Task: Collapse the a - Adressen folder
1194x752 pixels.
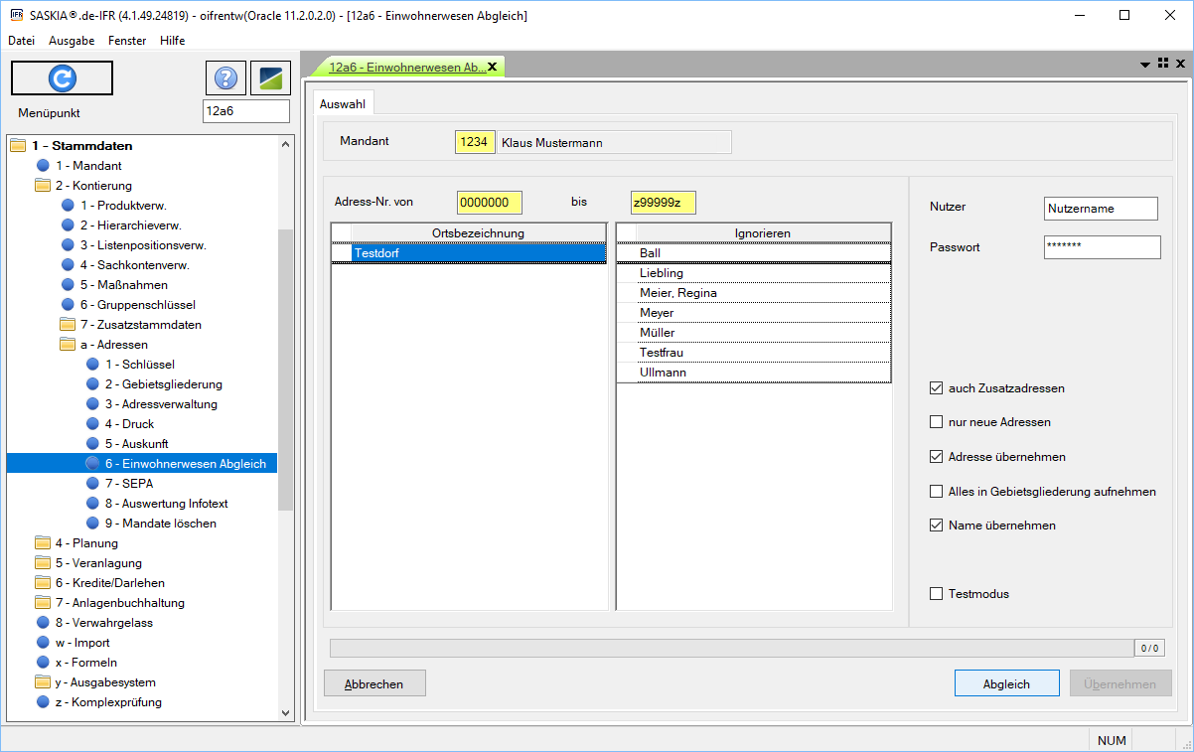Action: 68,345
